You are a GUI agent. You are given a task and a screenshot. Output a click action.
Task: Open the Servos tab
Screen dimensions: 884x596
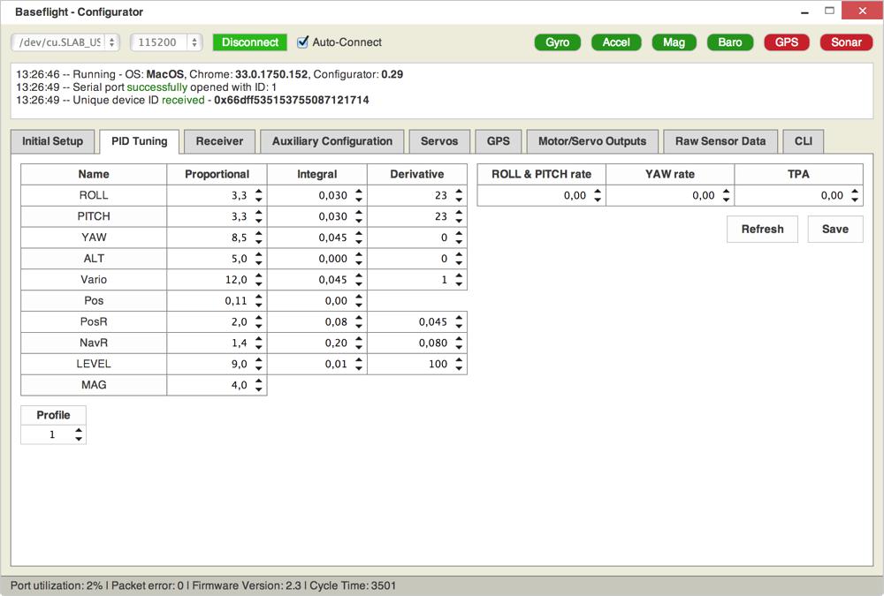tap(439, 141)
